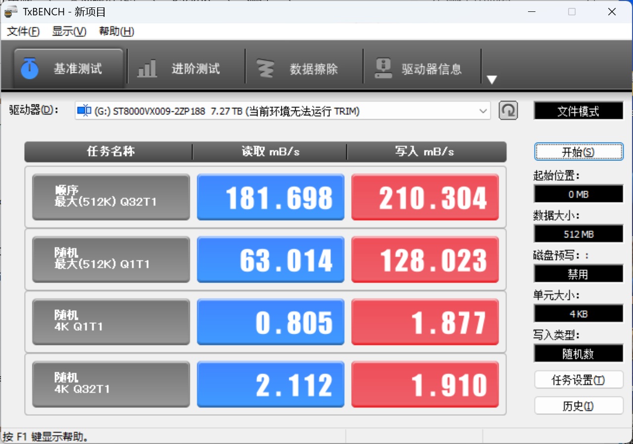The height and width of the screenshot is (444, 633).
Task: Click the 文件模式 button
Action: point(579,111)
